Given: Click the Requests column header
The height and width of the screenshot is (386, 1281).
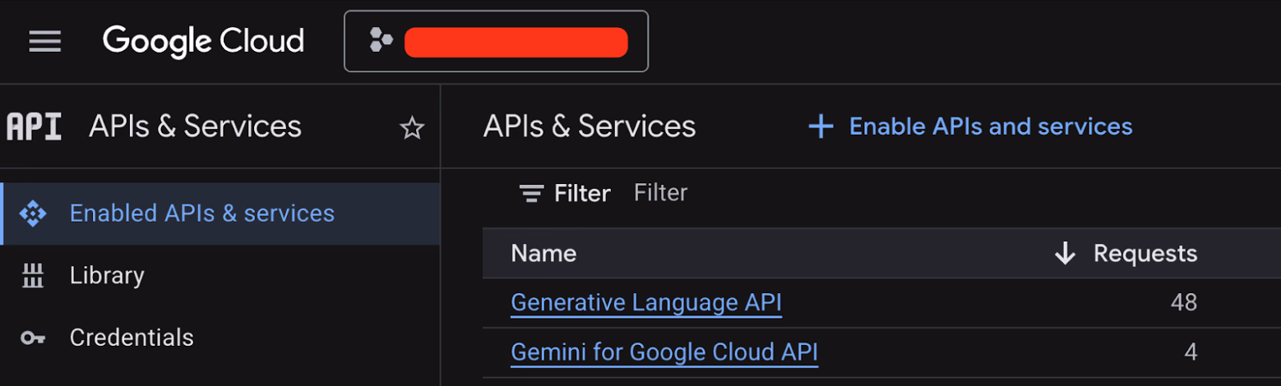Looking at the screenshot, I should 1145,254.
